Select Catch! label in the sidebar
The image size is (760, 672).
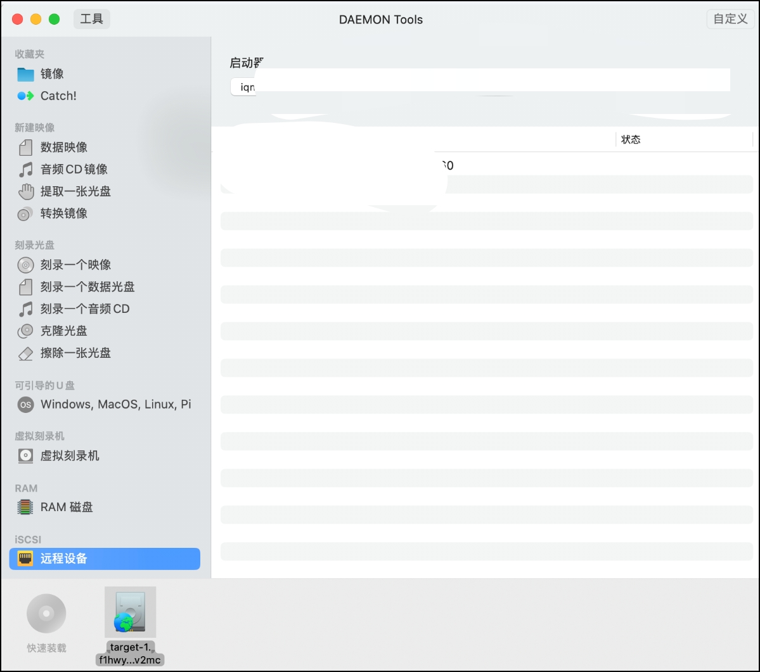pos(58,96)
